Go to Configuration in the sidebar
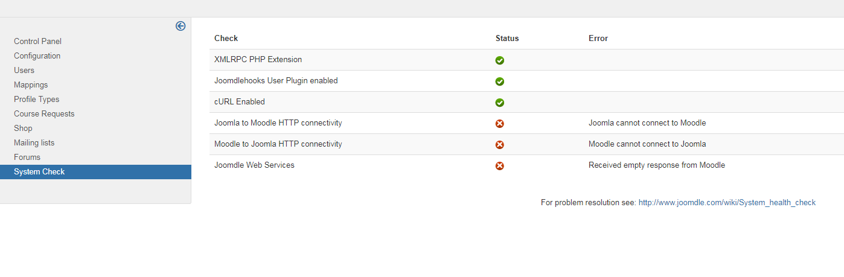This screenshot has height=277, width=844. (37, 56)
